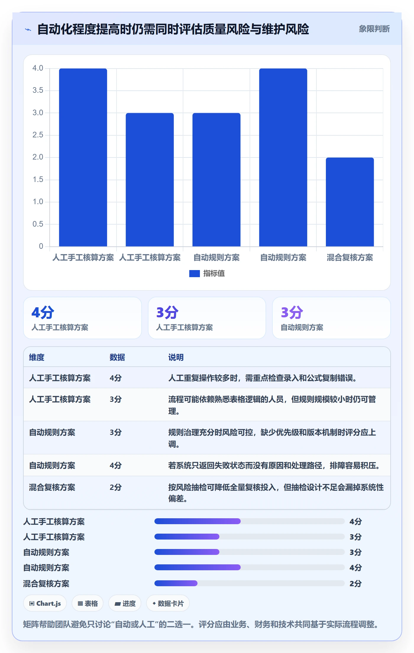
Task: Click the 数据卡片 tag chip
Action: pyautogui.click(x=168, y=603)
